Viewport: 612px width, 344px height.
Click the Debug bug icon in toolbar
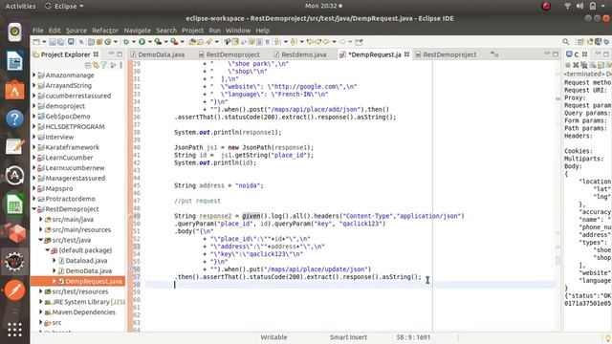click(x=126, y=42)
